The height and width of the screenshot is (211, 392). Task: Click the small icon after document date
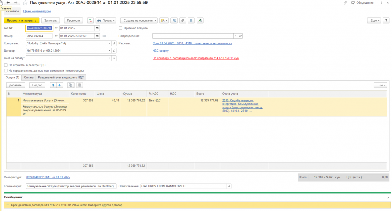point(104,36)
